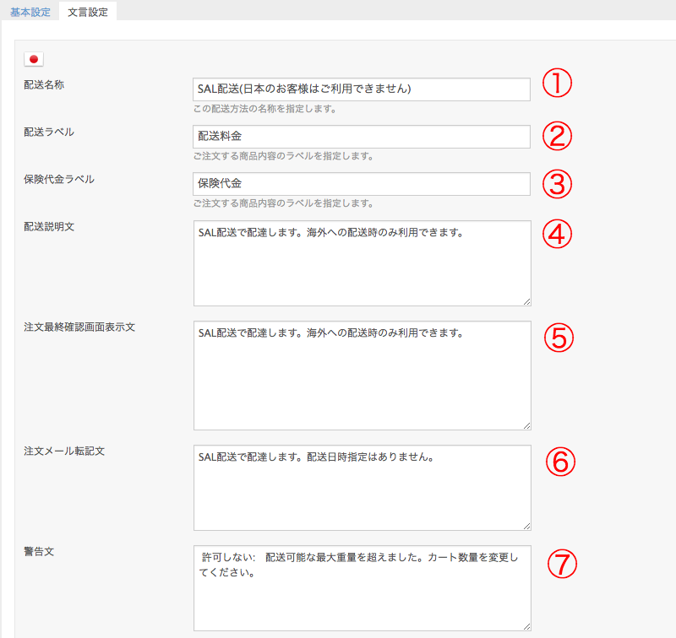
Task: Click into the 配送ラベル input field
Action: pos(362,137)
